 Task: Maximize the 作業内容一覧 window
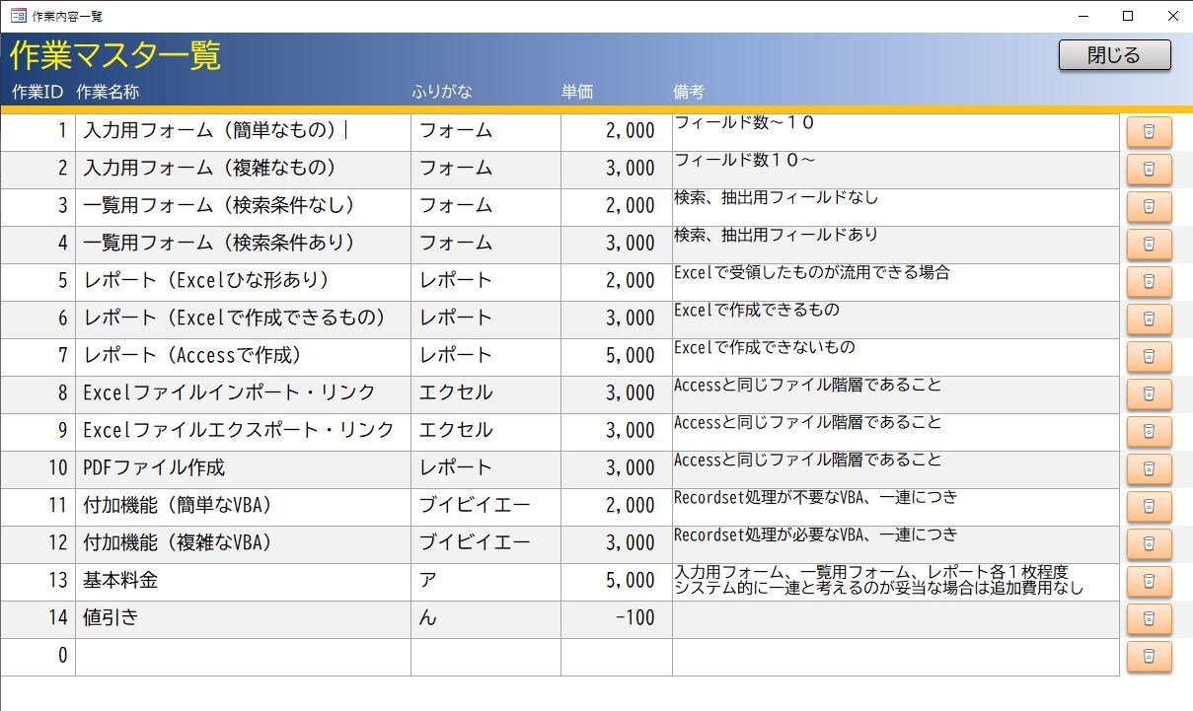(x=1128, y=16)
